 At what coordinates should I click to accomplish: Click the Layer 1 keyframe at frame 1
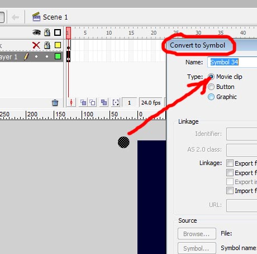coord(68,57)
